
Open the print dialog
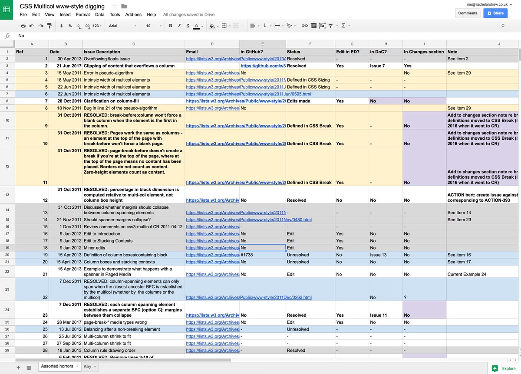pos(22,26)
